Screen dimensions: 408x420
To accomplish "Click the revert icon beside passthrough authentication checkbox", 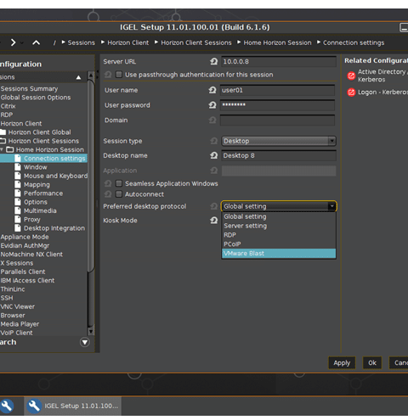I will click(x=108, y=75).
